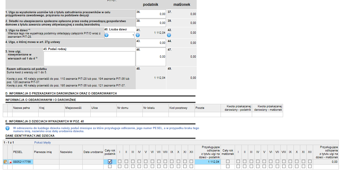Viewport: 341px width, 172px height.
Task: Click field 36 amount input
Action: click(x=151, y=14)
